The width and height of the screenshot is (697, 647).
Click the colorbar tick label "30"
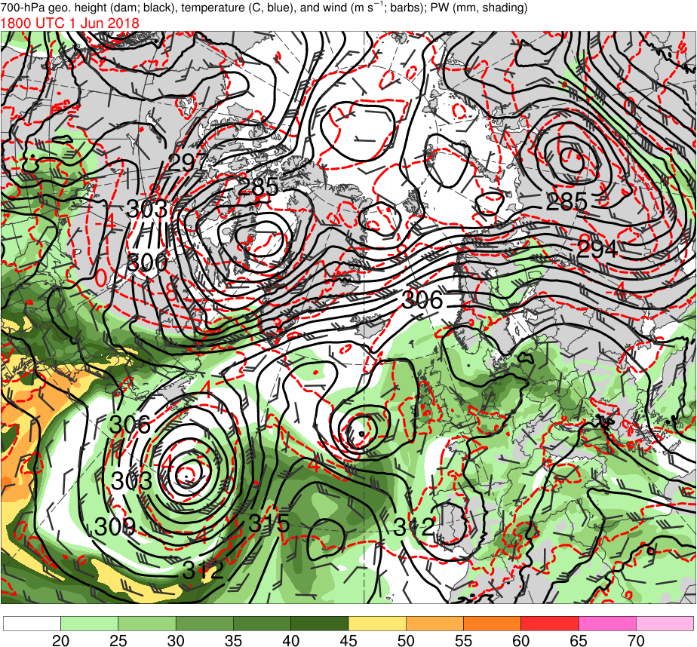coord(176,640)
